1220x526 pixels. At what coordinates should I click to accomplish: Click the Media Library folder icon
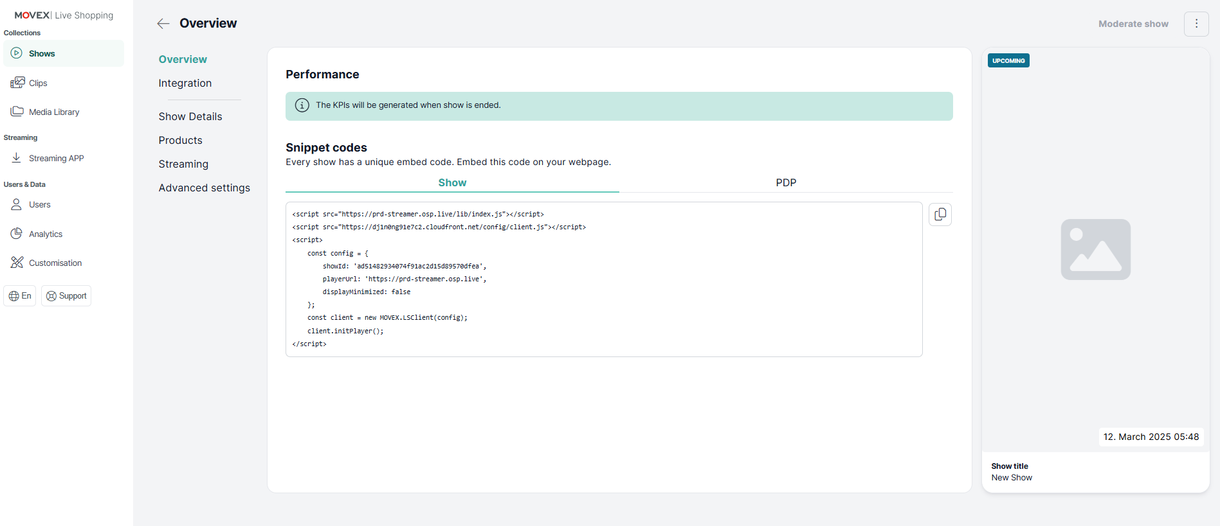click(x=17, y=112)
